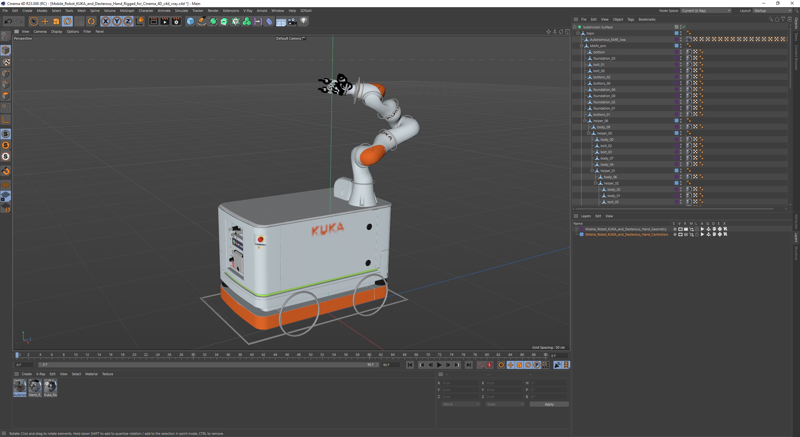Switch to Polygons mode

click(x=6, y=96)
